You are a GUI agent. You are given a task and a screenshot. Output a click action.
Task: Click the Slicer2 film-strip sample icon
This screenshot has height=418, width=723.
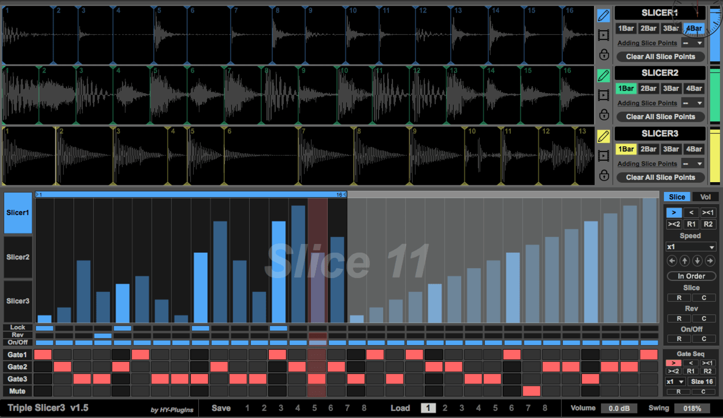point(604,95)
